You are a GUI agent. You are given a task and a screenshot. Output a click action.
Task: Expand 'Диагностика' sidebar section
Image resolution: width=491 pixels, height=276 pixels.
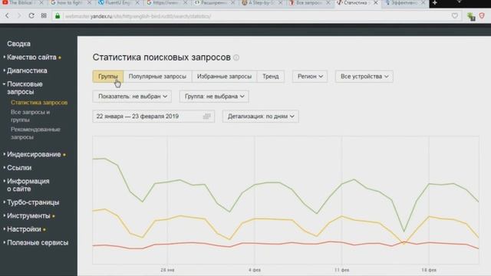(27, 71)
